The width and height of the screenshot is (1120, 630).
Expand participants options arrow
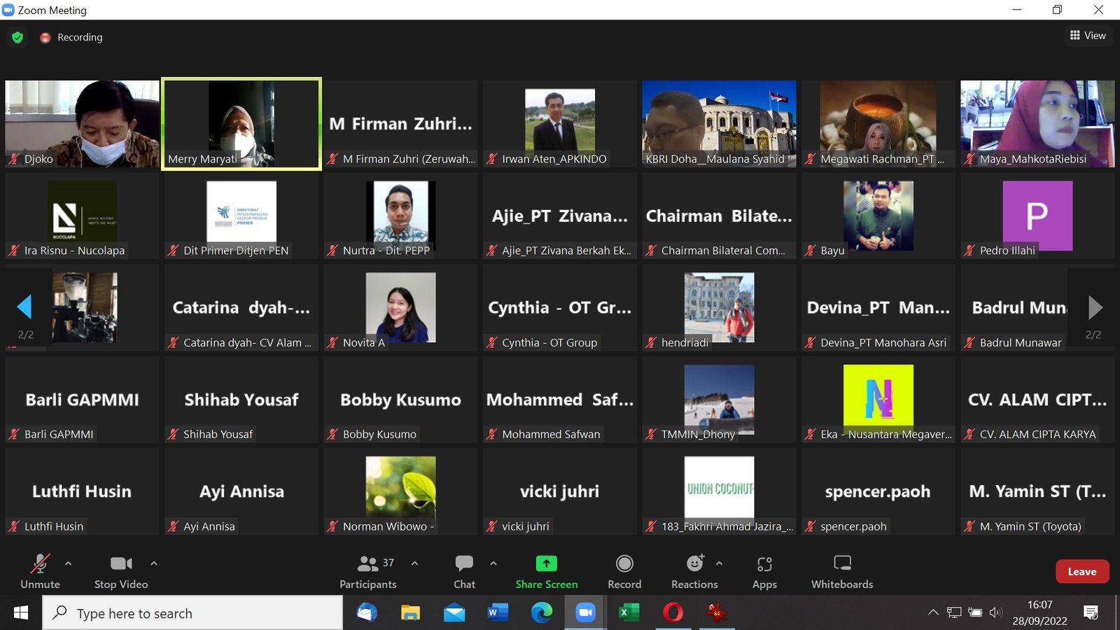click(414, 563)
